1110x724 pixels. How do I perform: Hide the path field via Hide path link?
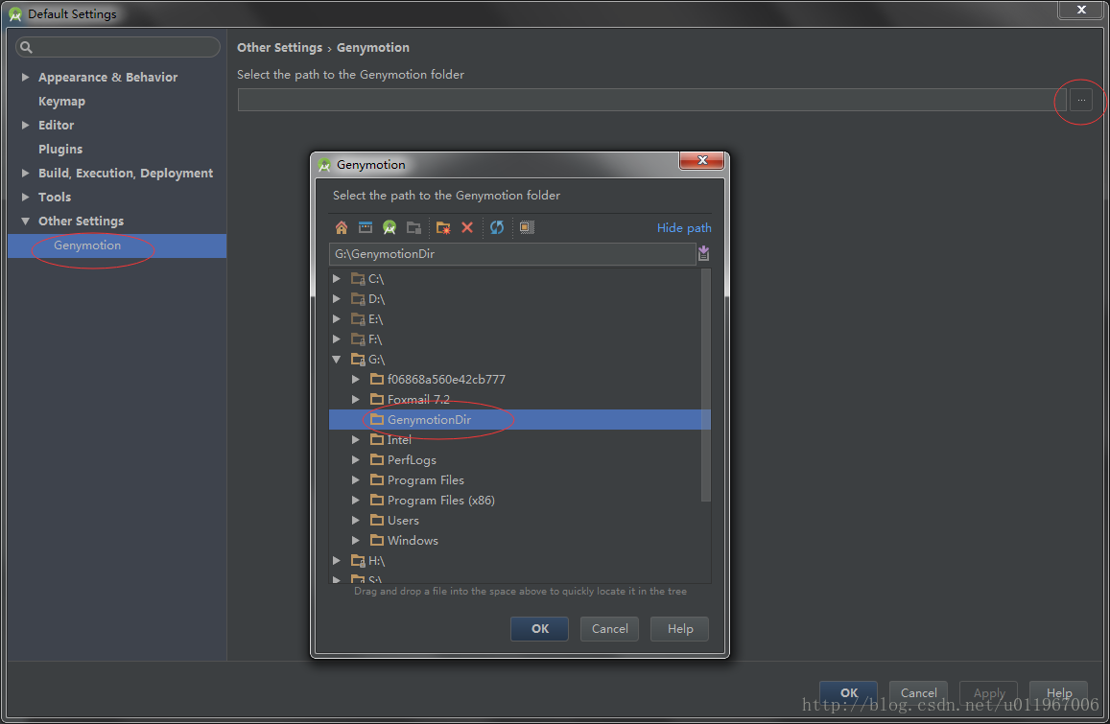click(684, 228)
